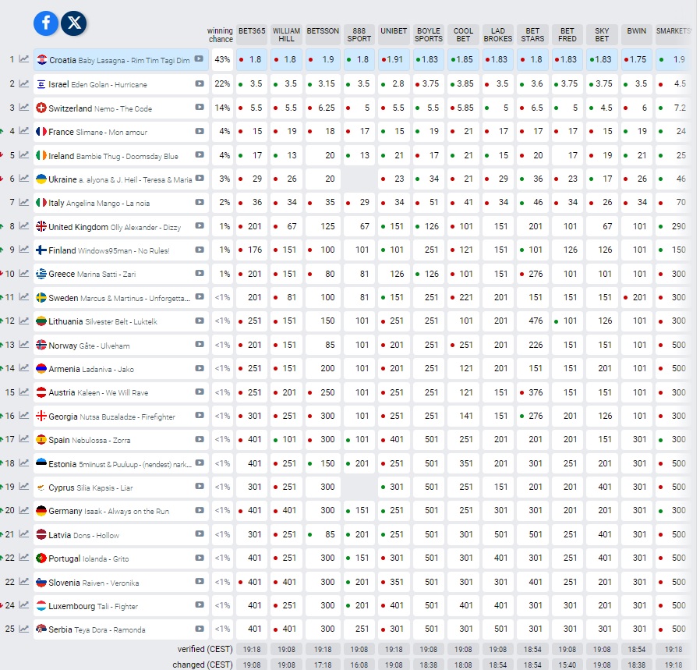
Task: Play the video for Switzerland's The Code
Action: pos(200,107)
